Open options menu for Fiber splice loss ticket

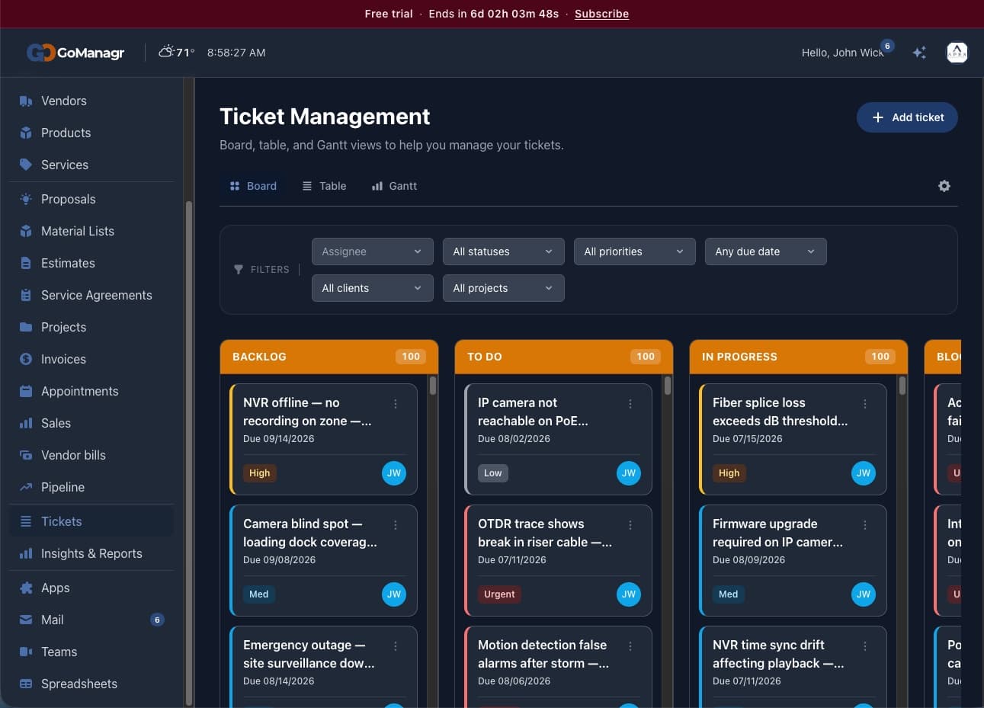[865, 404]
